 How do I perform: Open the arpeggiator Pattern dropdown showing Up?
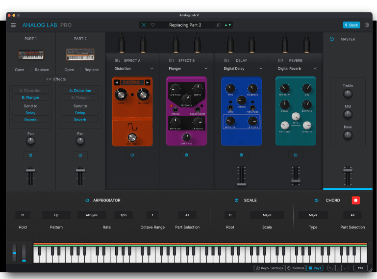pyautogui.click(x=56, y=215)
